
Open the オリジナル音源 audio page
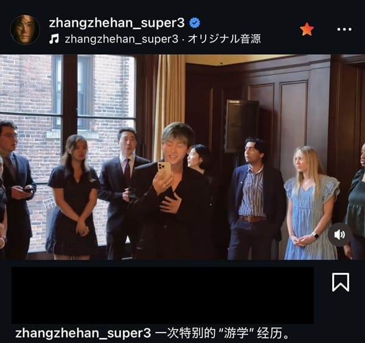(x=224, y=39)
